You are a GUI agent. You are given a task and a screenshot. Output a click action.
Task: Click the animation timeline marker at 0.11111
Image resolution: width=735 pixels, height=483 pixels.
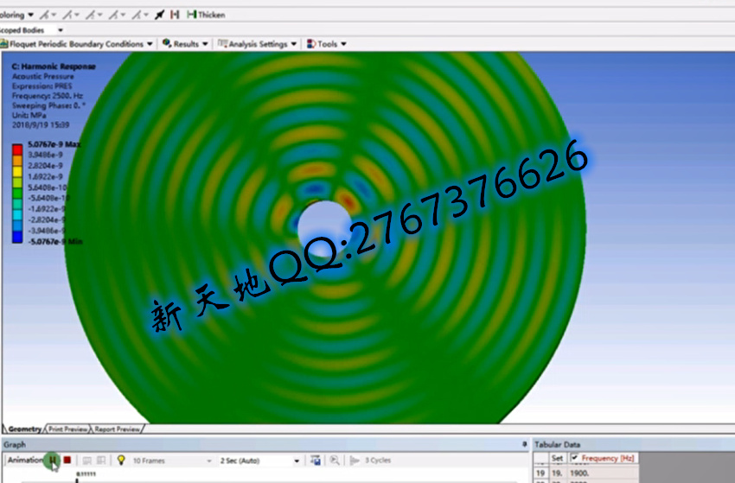point(77,480)
